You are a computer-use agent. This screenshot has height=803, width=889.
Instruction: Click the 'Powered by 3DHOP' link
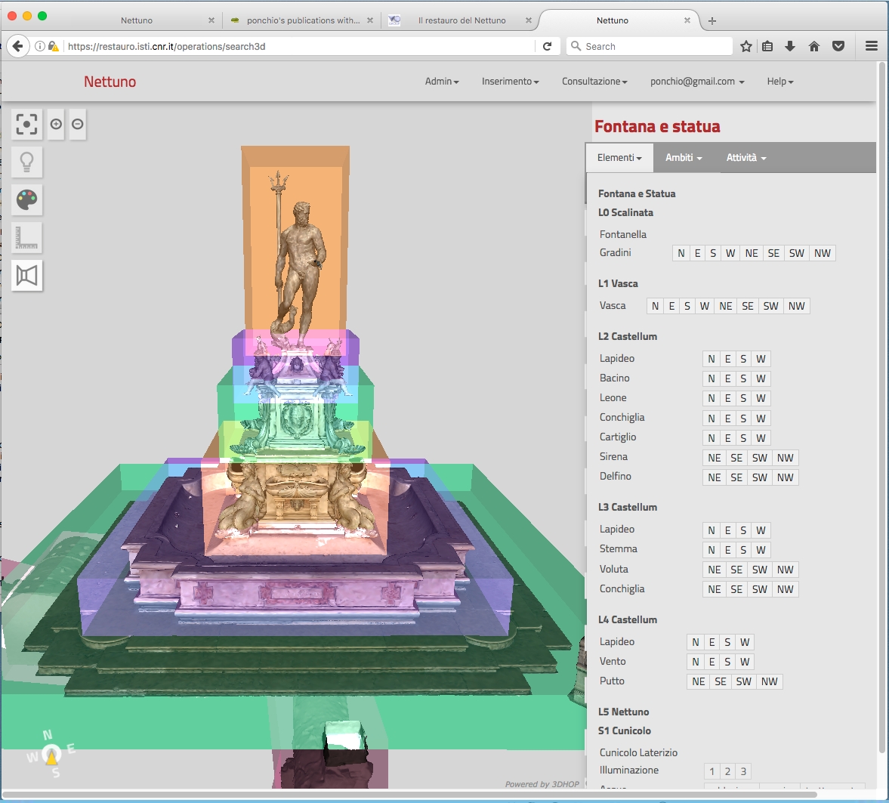[x=542, y=784]
